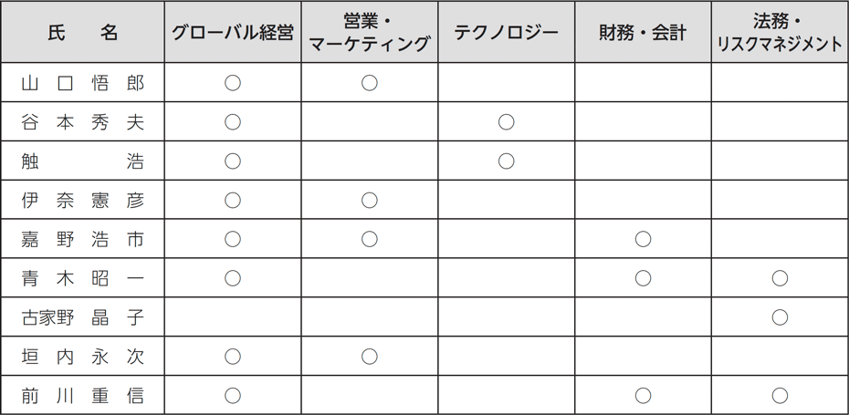Click 青木昭一's 法務・リスクマネジメント circle
849x415 pixels.
[780, 278]
